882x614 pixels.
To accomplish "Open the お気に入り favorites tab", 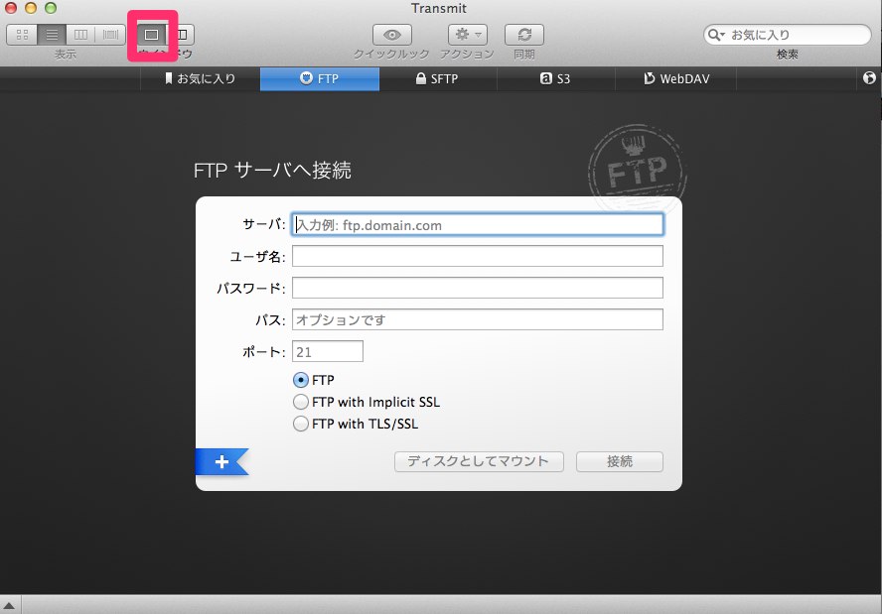I will (201, 78).
